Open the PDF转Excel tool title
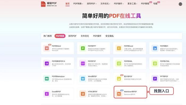This screenshot has width=186, height=105. 128,46
